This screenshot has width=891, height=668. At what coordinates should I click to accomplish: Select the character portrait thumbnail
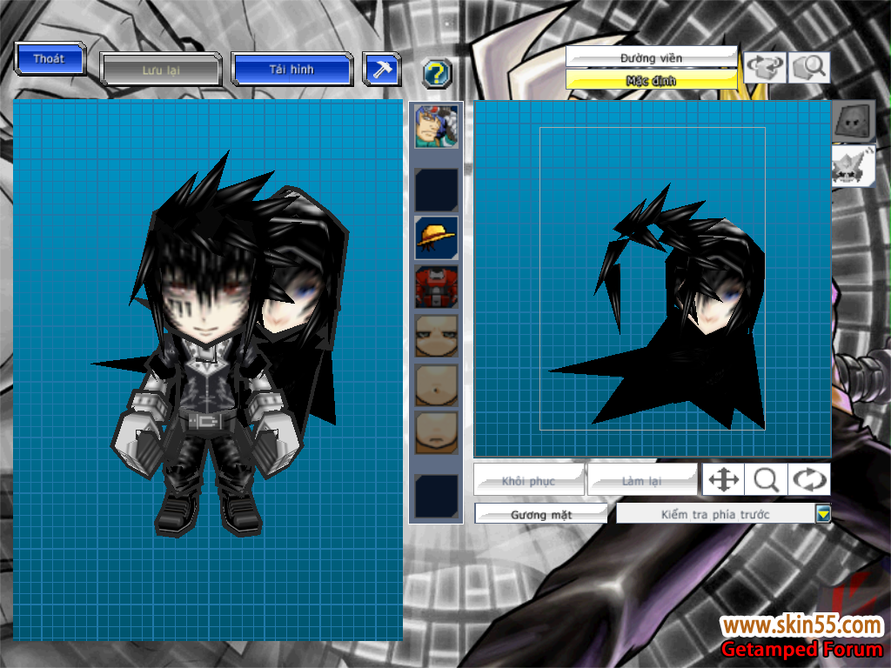437,127
